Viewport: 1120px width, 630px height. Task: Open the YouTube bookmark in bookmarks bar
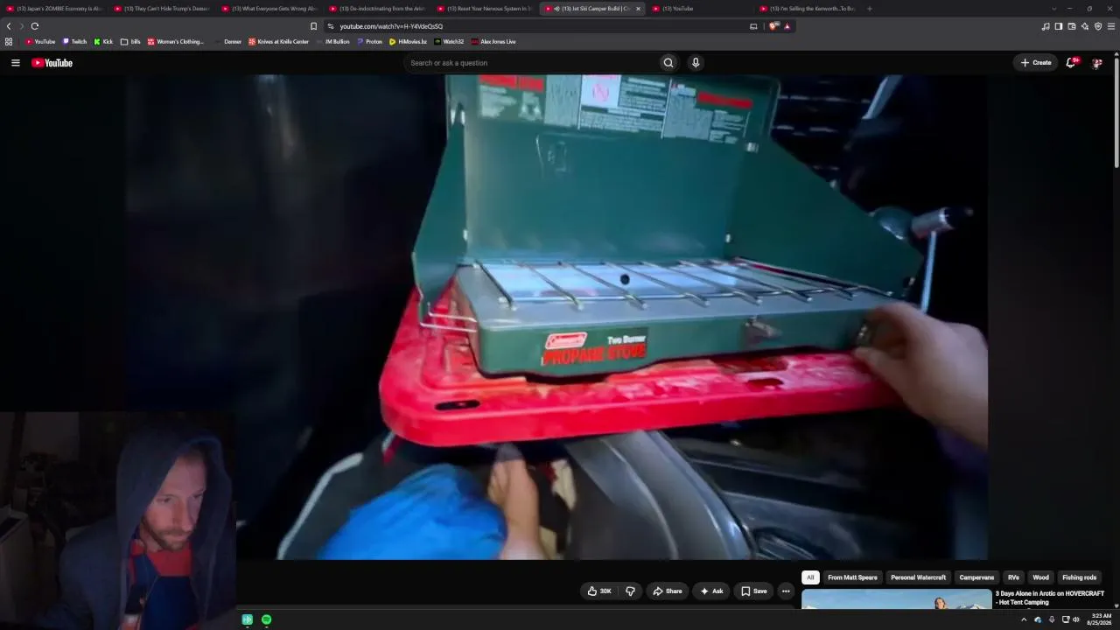click(x=40, y=41)
